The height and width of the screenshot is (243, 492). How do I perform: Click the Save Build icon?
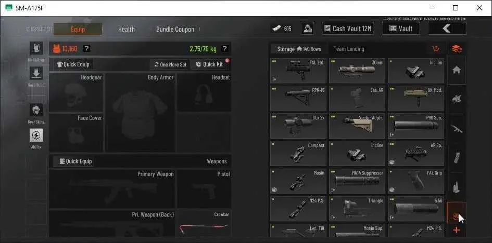click(x=36, y=73)
